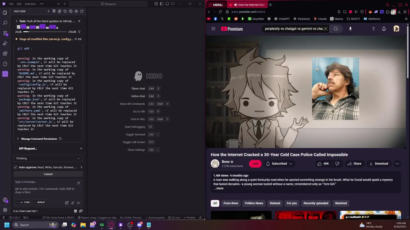
Task: Click the condense context icon beside 256.0k
Action: [79, 32]
